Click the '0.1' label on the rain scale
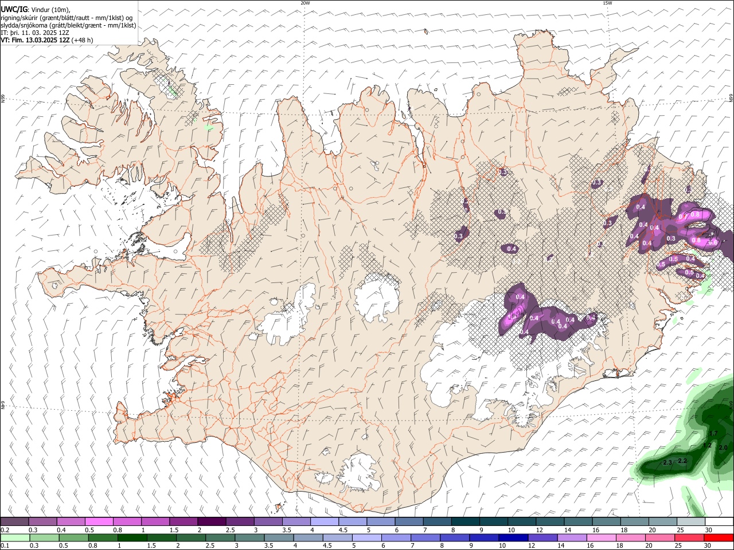Viewport: 734px width, 550px height. (x=5, y=546)
